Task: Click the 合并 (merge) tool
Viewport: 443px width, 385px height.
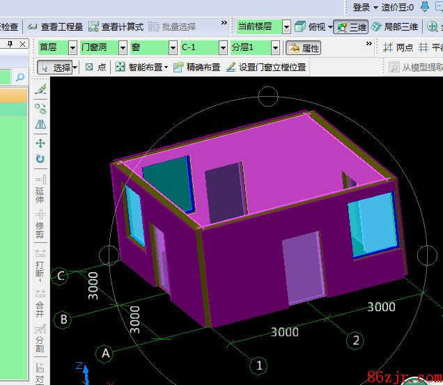Action: [x=40, y=300]
